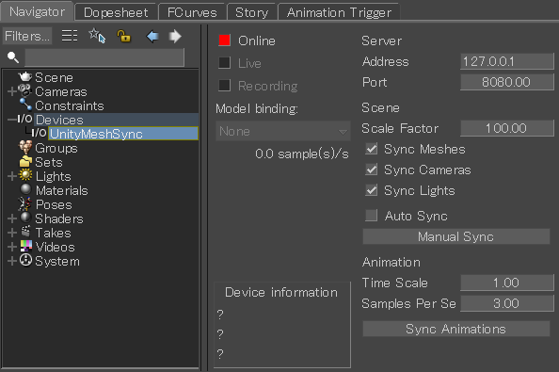This screenshot has width=559, height=372.
Task: Click the Cameras icon in tree
Action: click(25, 90)
